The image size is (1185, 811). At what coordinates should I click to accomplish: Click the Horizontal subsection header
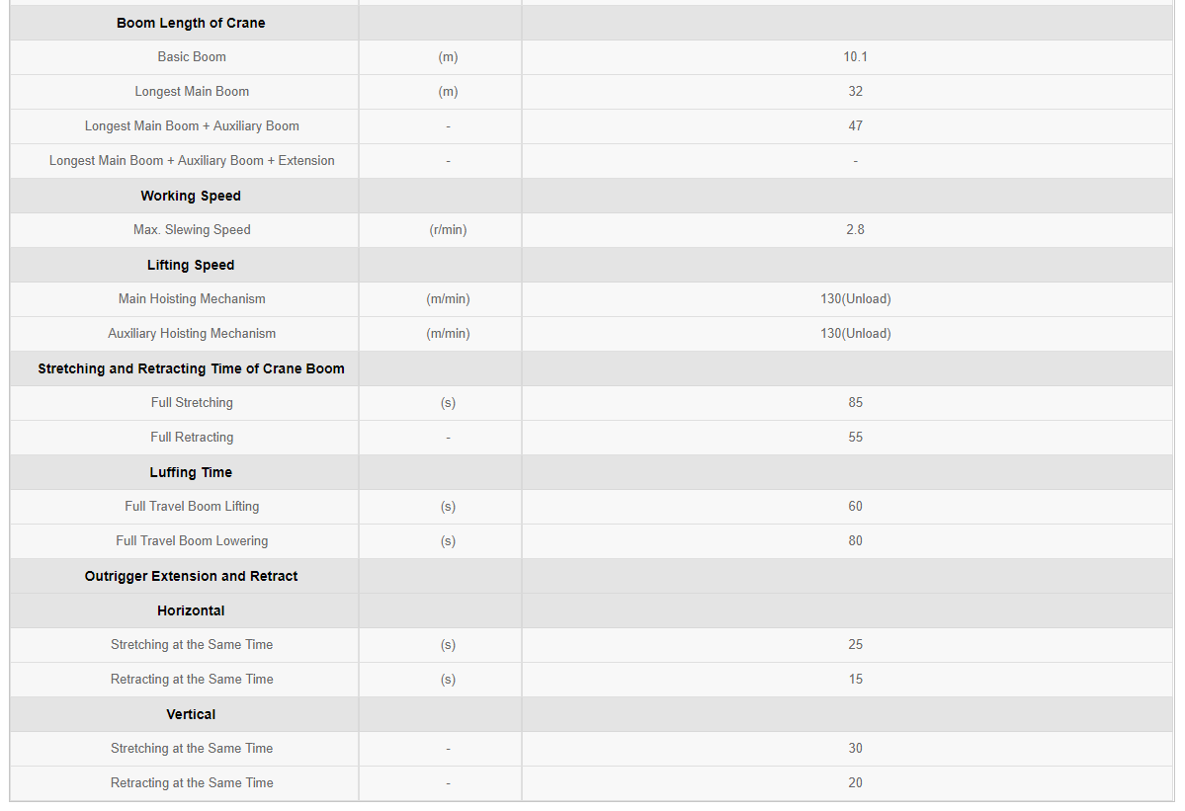(191, 610)
